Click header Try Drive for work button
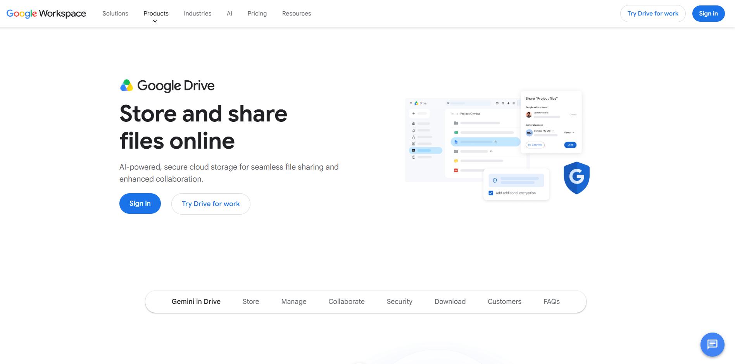This screenshot has width=735, height=364. point(653,14)
